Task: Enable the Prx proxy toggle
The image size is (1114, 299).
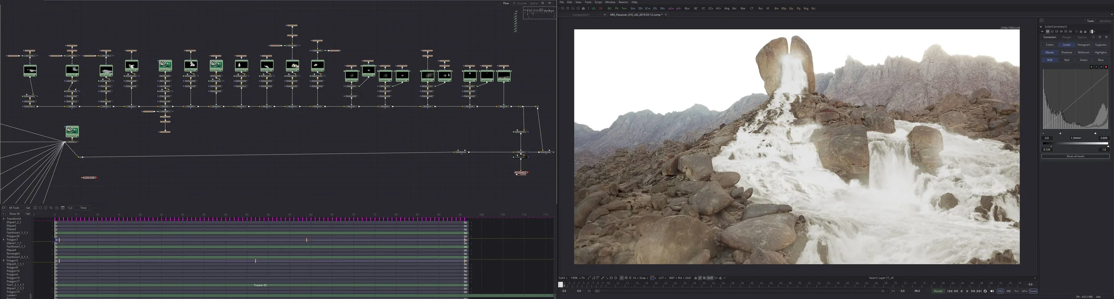Action: pos(1016,291)
